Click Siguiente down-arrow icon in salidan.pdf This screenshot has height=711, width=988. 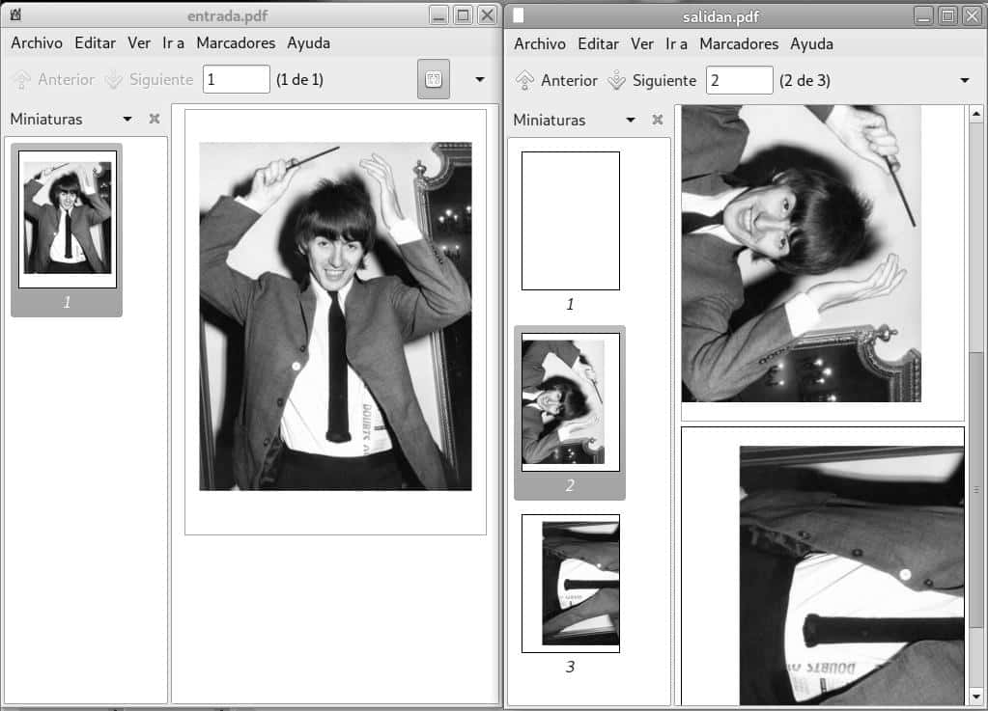coord(616,80)
